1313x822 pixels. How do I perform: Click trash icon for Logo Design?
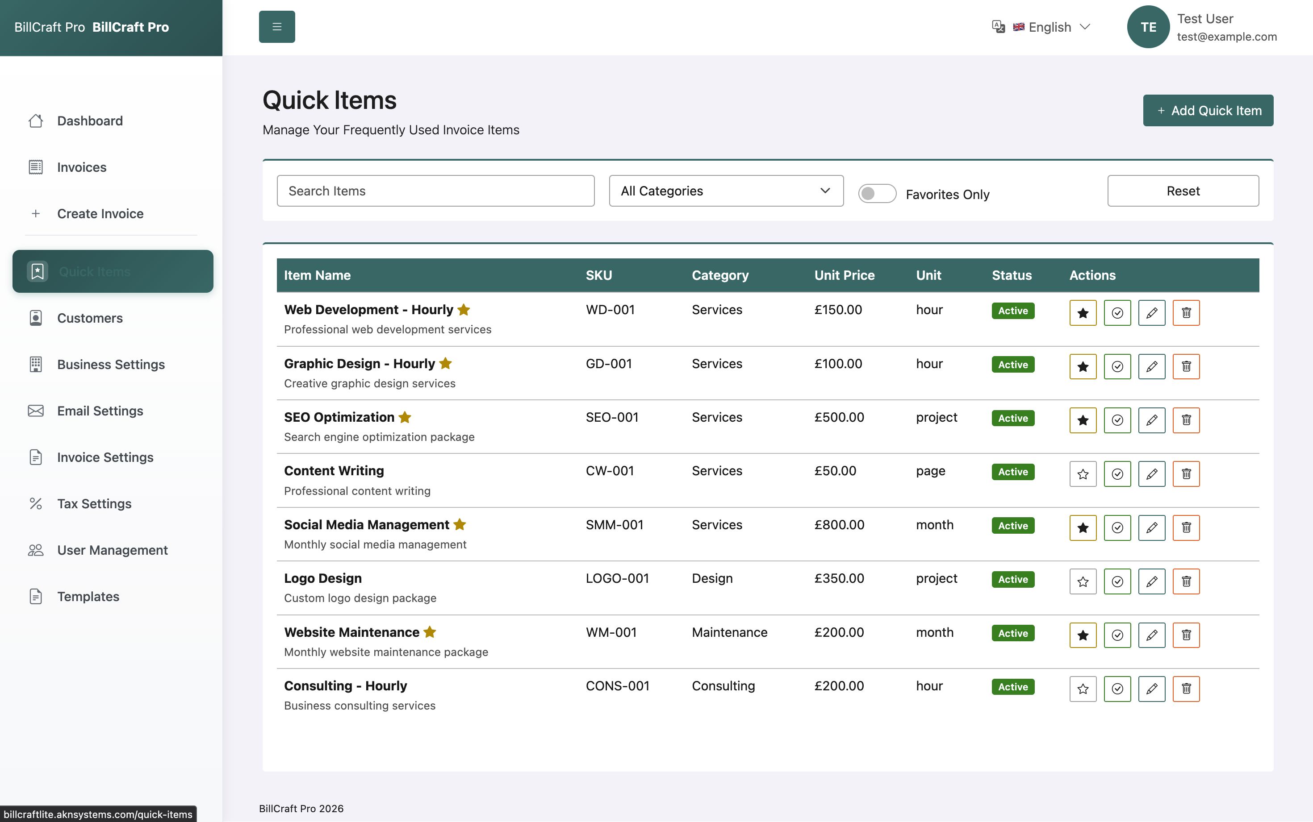[x=1186, y=581]
